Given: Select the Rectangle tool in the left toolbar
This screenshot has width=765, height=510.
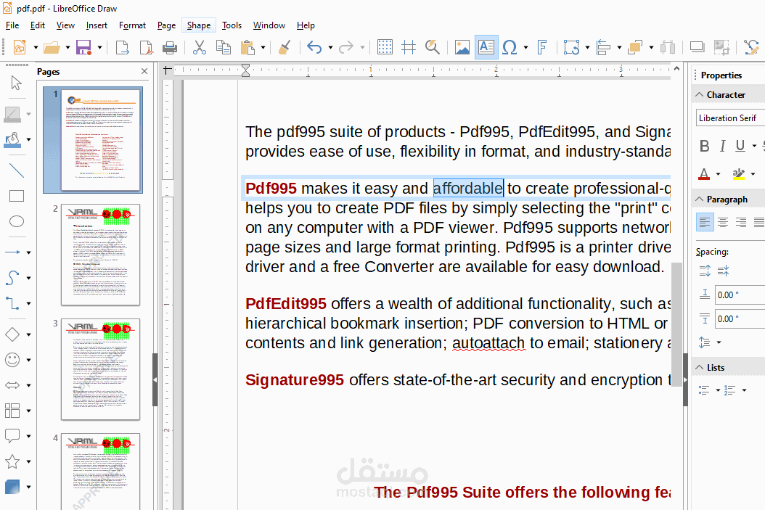Looking at the screenshot, I should coord(17,195).
